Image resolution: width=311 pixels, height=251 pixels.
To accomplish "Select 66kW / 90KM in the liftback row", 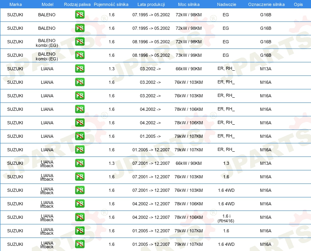I will (x=189, y=163).
